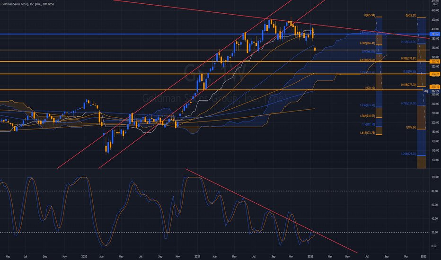Select the orange 270.10 price axis label

(x=435, y=87)
